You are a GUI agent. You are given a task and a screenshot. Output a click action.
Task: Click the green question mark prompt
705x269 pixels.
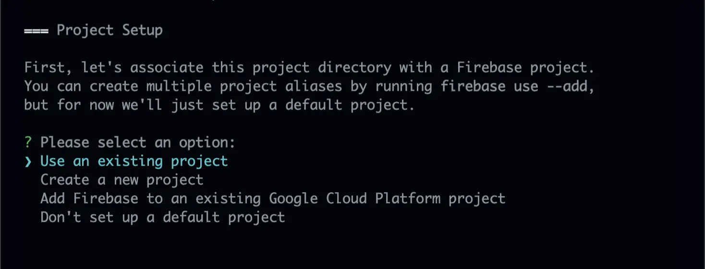tap(28, 143)
